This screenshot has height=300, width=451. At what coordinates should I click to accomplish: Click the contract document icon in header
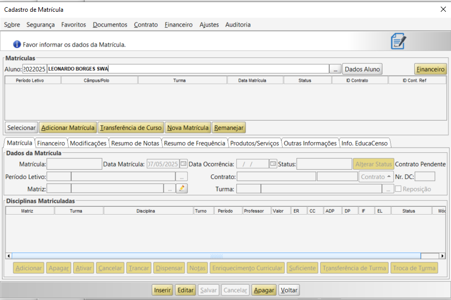(x=398, y=41)
